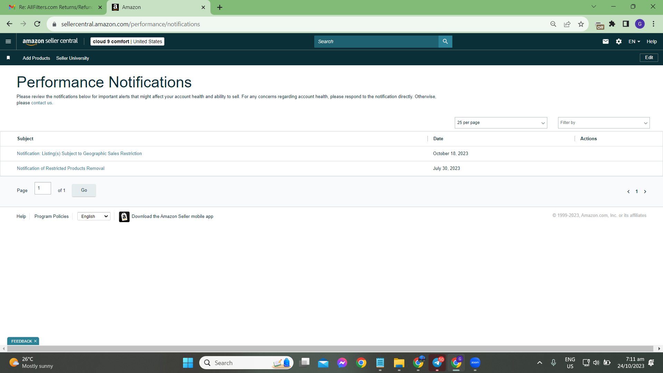
Task: Open the Geographic Sales Restriction notification
Action: coord(79,154)
